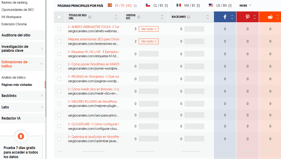
Task: Expand Labs sidebar section
Action: coord(22,107)
